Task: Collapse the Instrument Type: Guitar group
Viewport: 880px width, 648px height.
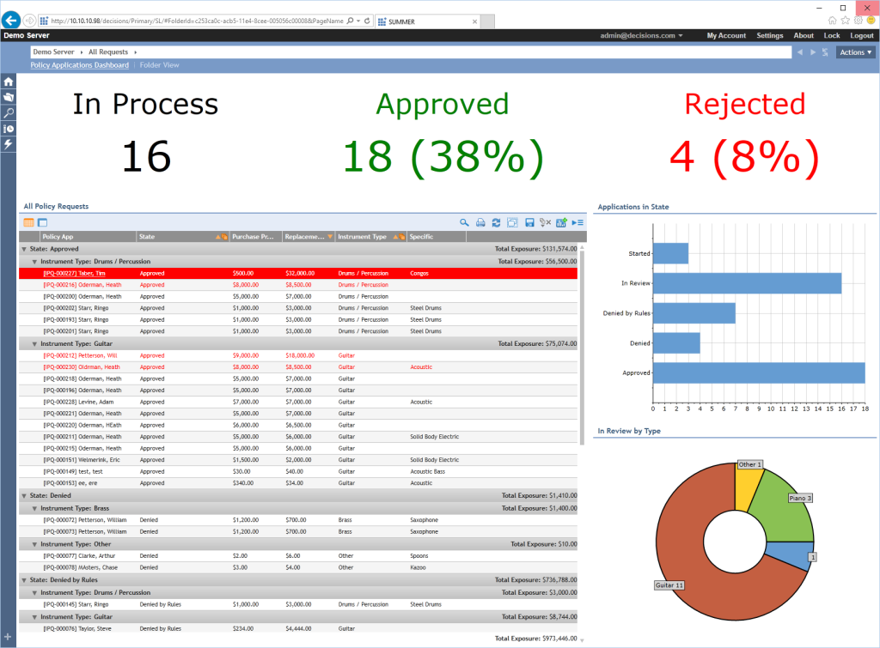Action: (x=33, y=343)
